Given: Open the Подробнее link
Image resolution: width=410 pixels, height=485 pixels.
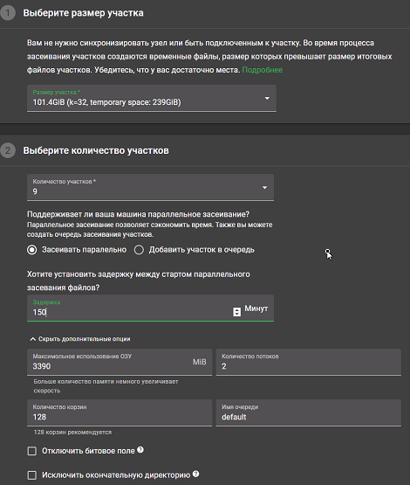Looking at the screenshot, I should coord(262,70).
